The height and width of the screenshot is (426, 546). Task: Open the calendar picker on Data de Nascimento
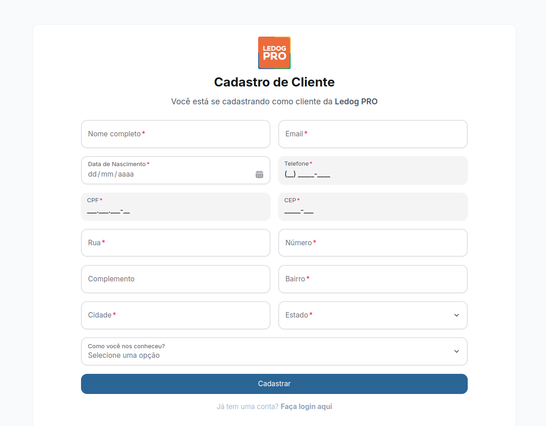click(259, 174)
